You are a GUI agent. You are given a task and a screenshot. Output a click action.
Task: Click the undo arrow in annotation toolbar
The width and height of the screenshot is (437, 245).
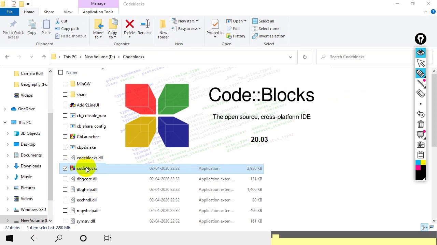(421, 114)
